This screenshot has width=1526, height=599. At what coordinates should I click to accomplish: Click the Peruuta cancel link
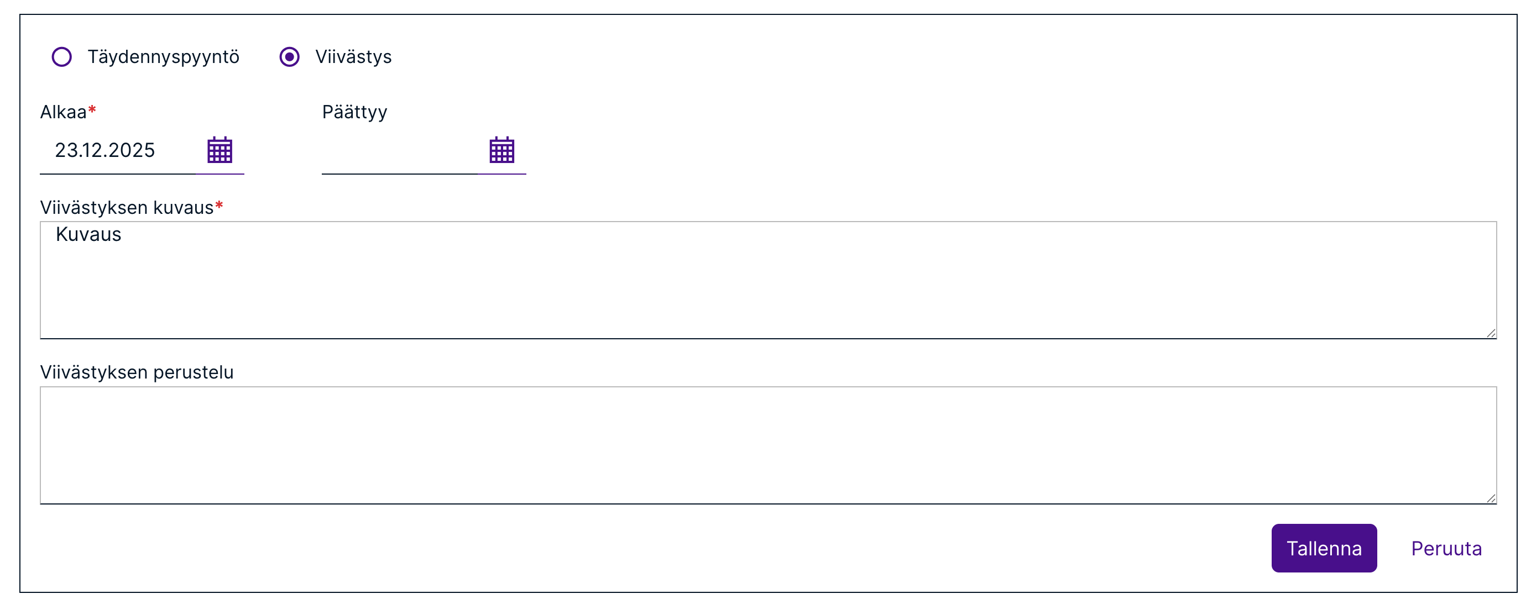(x=1446, y=548)
